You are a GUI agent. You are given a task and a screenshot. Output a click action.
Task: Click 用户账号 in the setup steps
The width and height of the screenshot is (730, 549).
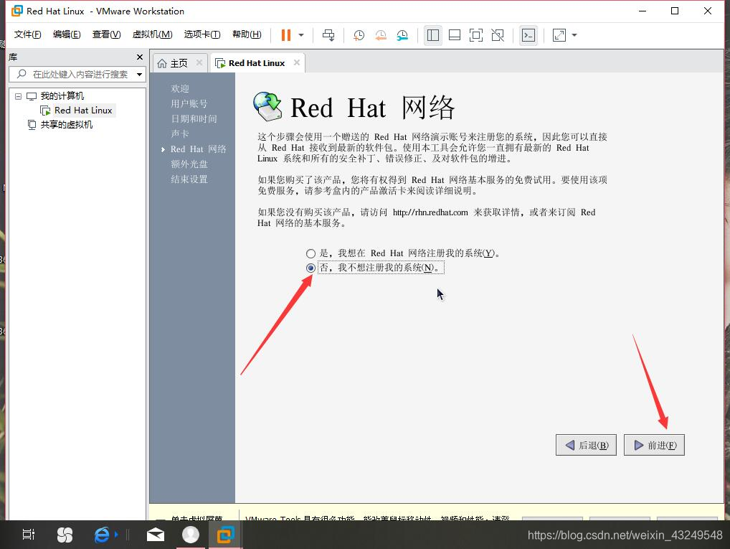(189, 103)
